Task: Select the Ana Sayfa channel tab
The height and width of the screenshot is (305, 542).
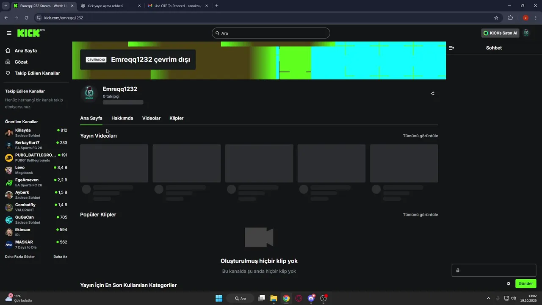Action: point(91,118)
